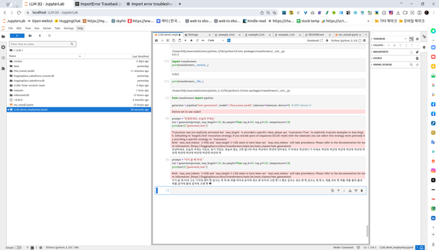Toggle the Simple interface switch
The image size is (439, 250).
pyautogui.click(x=18, y=247)
